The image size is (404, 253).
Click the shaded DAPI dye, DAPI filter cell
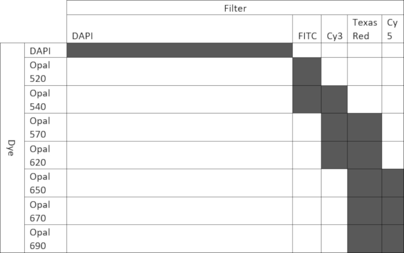pyautogui.click(x=179, y=50)
